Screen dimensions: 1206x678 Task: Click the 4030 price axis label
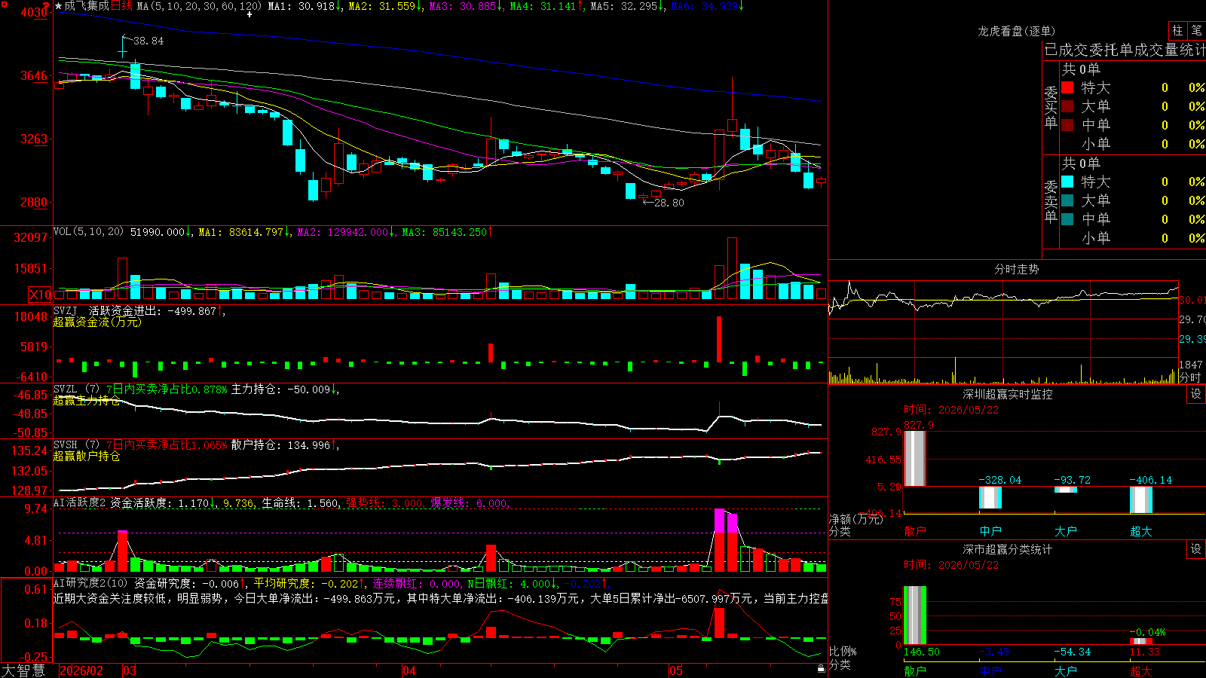click(34, 12)
